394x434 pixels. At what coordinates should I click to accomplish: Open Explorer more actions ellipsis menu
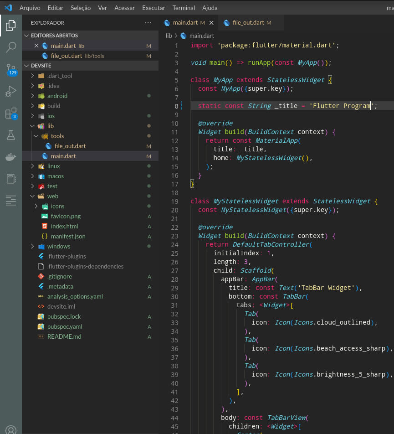(148, 23)
